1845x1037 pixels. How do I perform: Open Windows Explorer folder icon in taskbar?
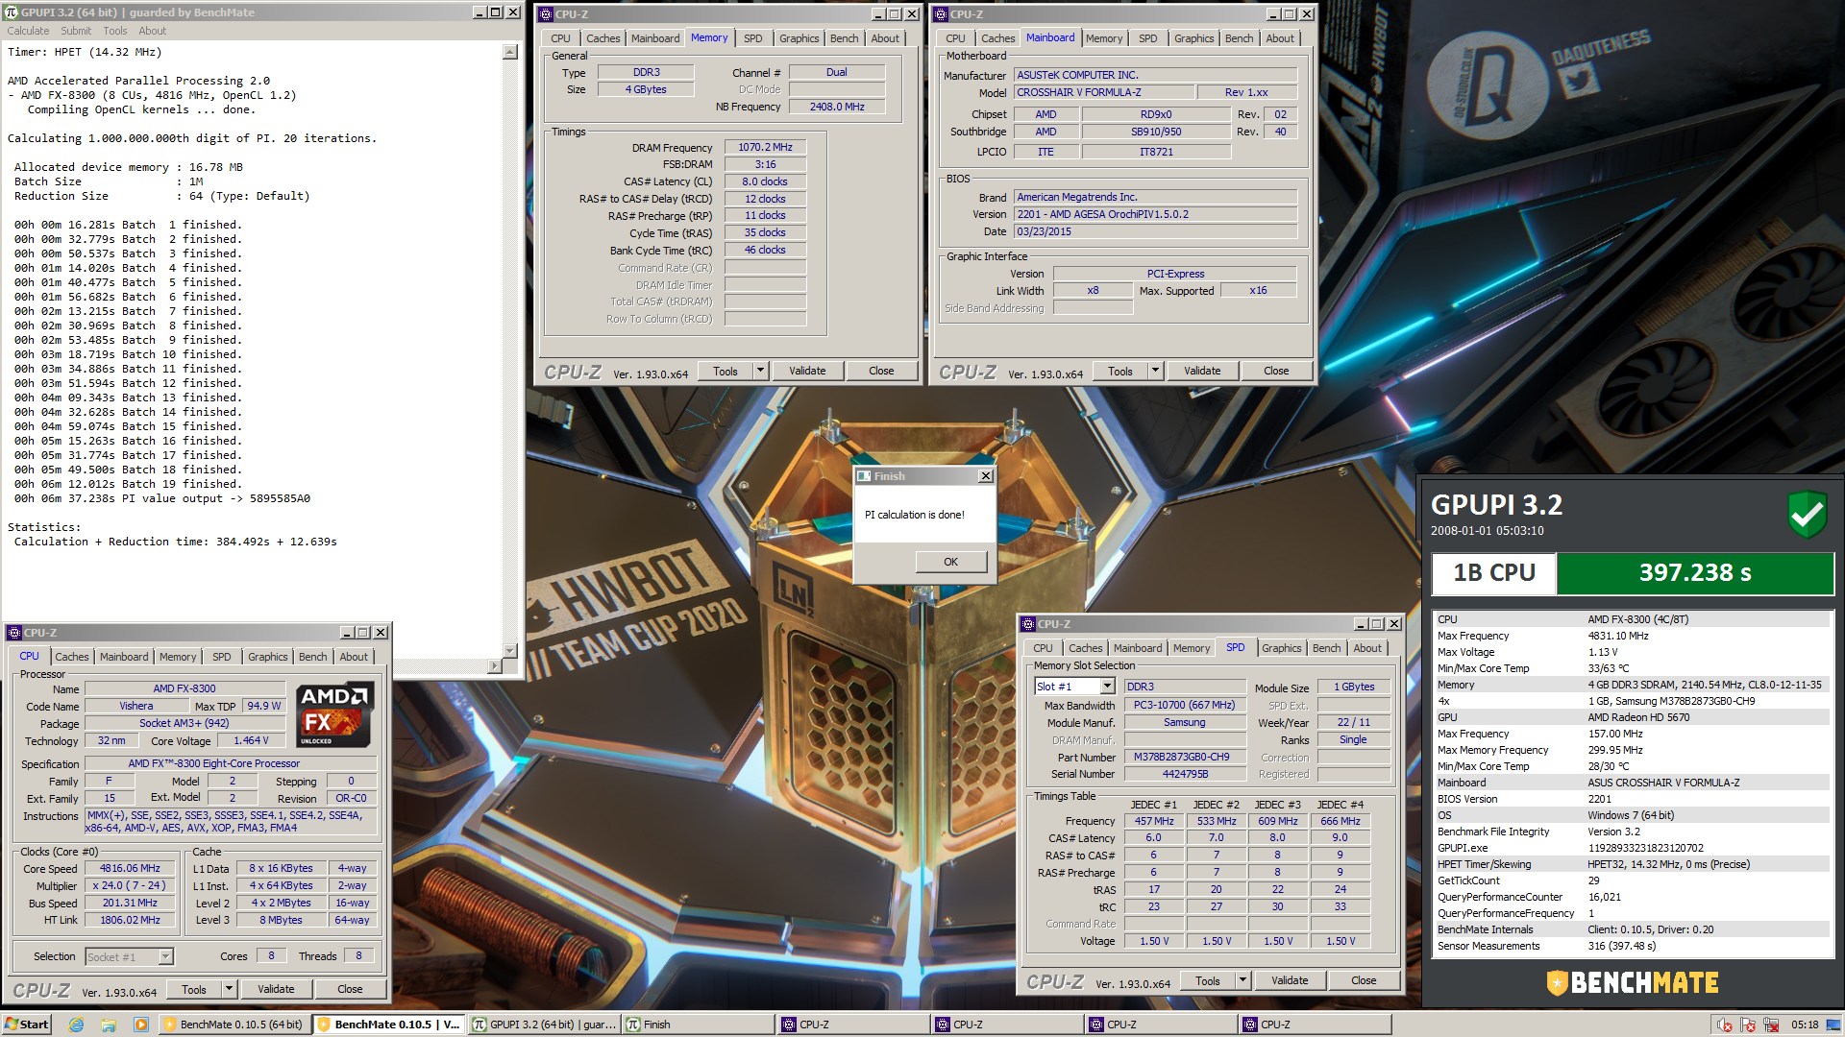tap(109, 1025)
